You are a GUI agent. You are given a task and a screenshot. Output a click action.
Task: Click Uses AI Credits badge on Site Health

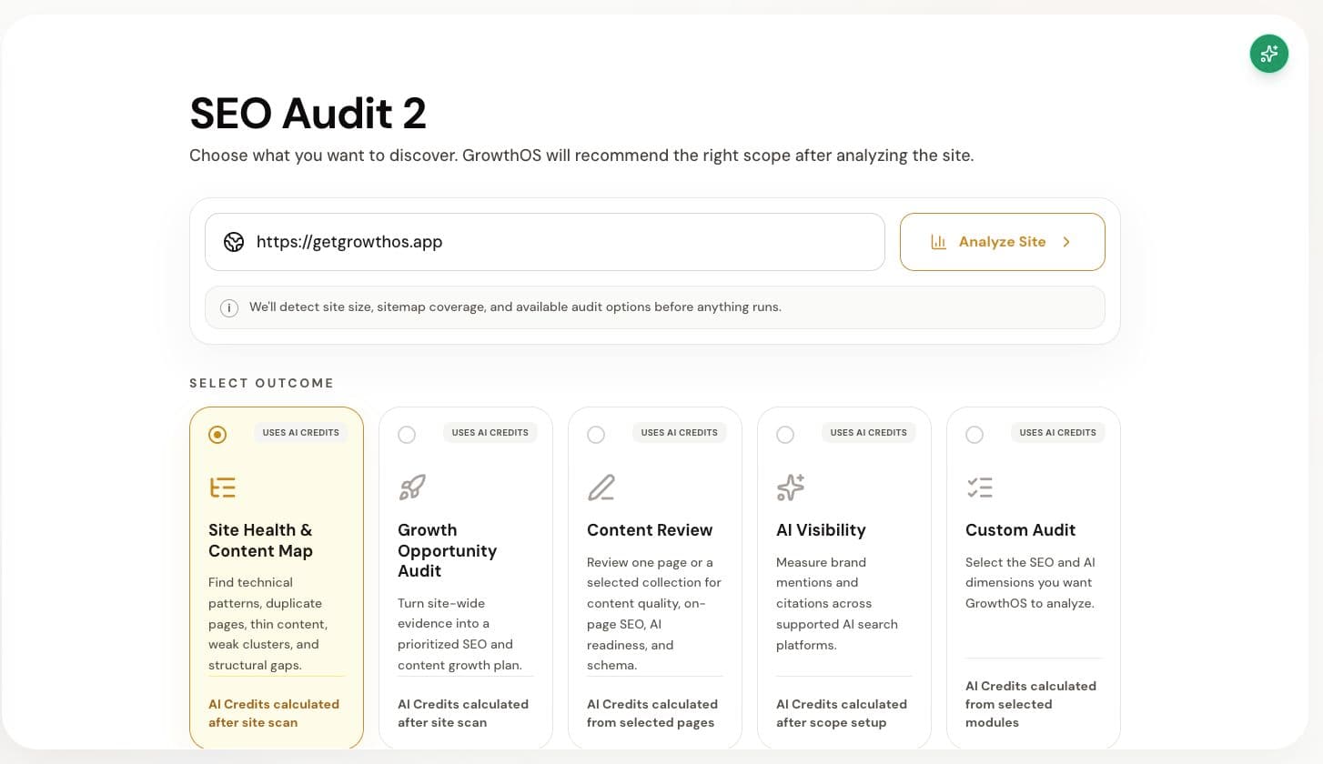coord(300,433)
